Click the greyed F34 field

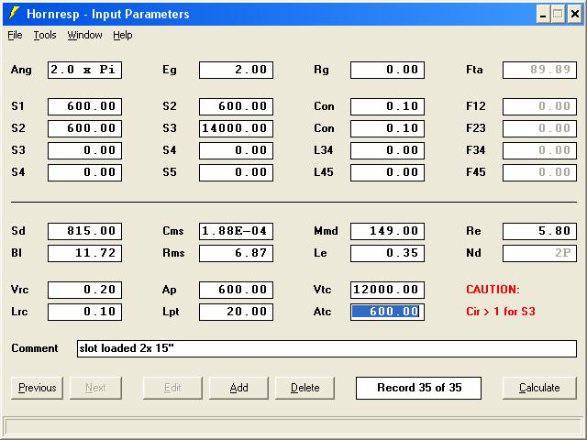click(x=539, y=150)
